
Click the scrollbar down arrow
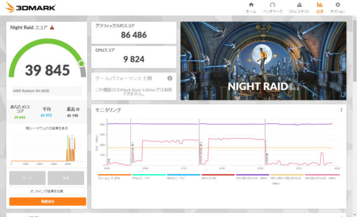tap(355, 215)
